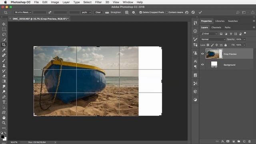
Task: Open the px/in units dropdown
Action: click(86, 12)
